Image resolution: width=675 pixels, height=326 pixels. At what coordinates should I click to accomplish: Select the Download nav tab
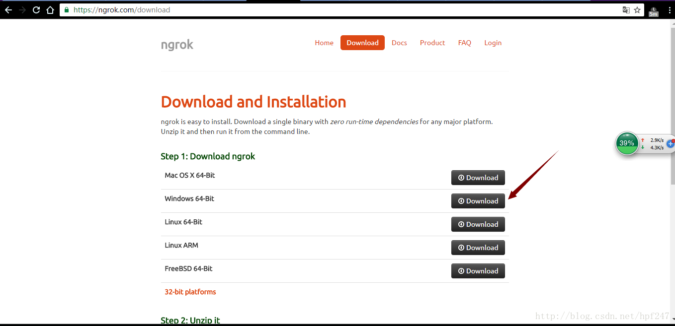coord(362,43)
